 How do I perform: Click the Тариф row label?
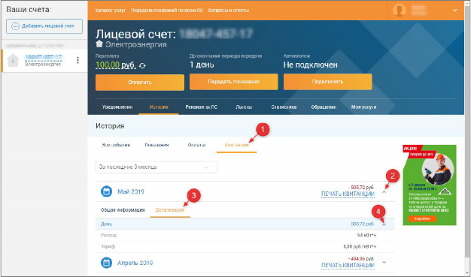[x=108, y=247]
